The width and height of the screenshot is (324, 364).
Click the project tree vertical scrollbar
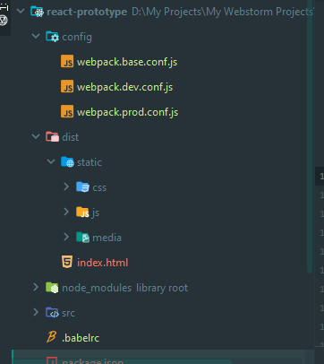(310, 136)
